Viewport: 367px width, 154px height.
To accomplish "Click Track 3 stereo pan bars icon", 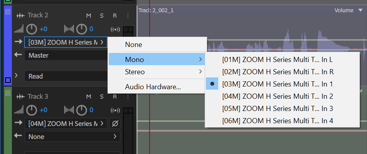I will pos(69,110).
